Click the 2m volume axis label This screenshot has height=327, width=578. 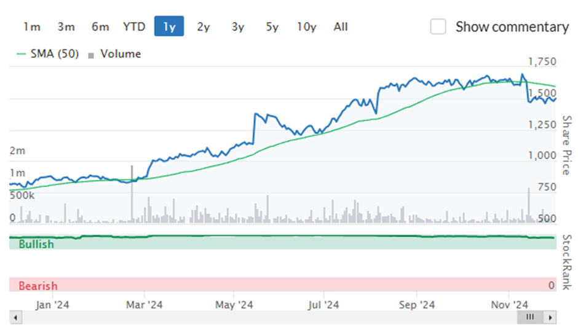17,151
